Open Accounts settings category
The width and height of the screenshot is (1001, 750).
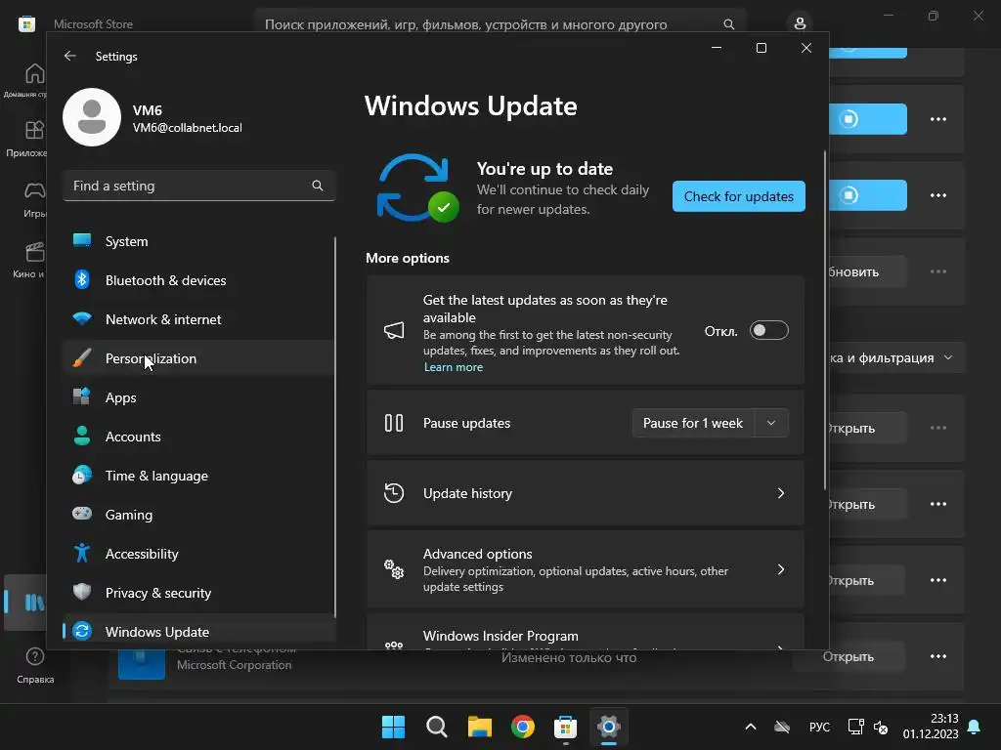click(198, 437)
